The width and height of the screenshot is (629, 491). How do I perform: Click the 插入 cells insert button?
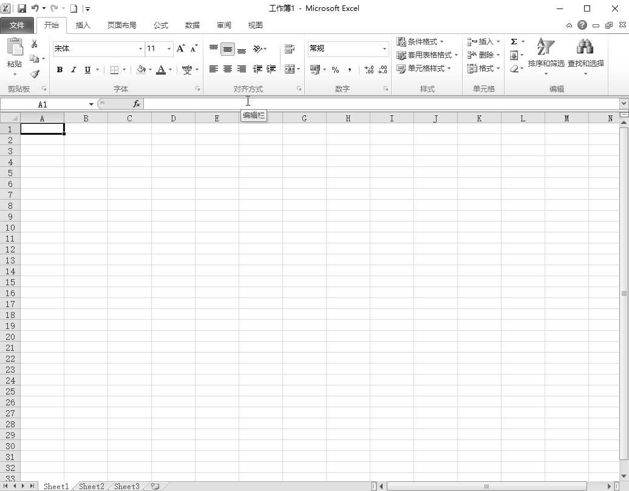[483, 42]
